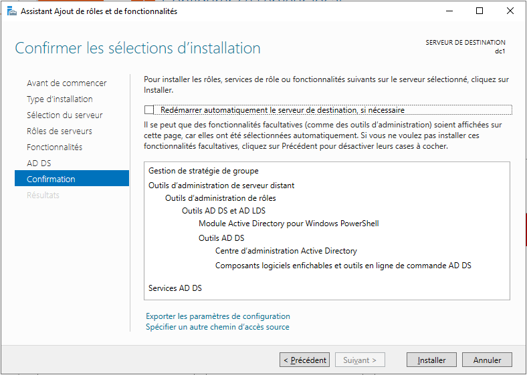Image resolution: width=527 pixels, height=375 pixels.
Task: Click the wizard icon in the title bar
Action: [x=9, y=11]
